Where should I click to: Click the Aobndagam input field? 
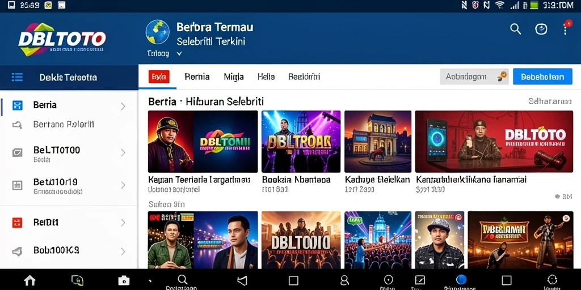(x=474, y=76)
